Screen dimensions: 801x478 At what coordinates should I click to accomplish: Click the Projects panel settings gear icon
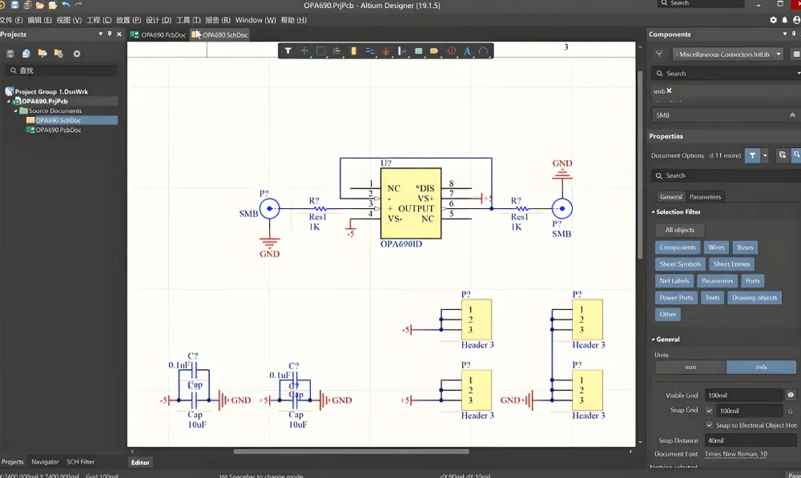pos(77,54)
